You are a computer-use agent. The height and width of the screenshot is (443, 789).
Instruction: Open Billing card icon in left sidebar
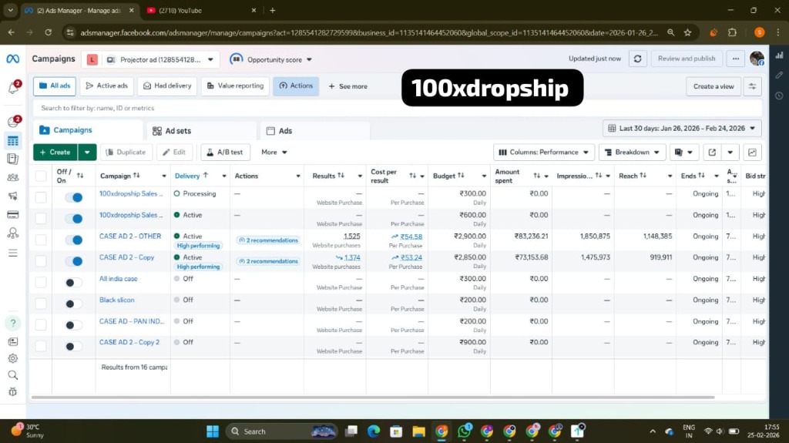point(12,214)
